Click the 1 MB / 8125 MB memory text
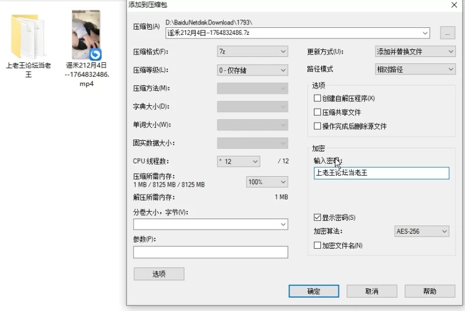 point(169,184)
